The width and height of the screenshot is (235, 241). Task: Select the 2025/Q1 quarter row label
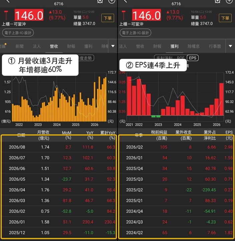[x=135, y=200]
